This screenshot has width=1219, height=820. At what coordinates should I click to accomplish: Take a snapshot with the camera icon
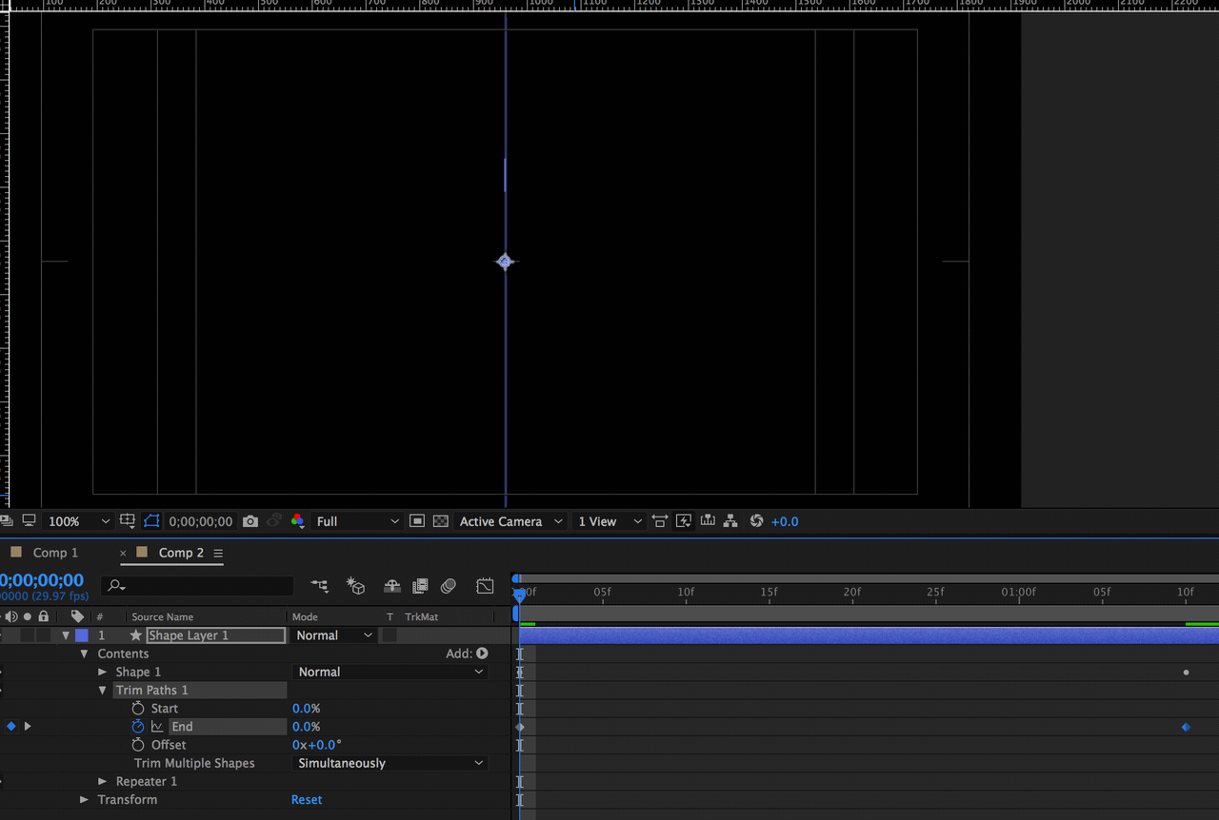pyautogui.click(x=250, y=521)
